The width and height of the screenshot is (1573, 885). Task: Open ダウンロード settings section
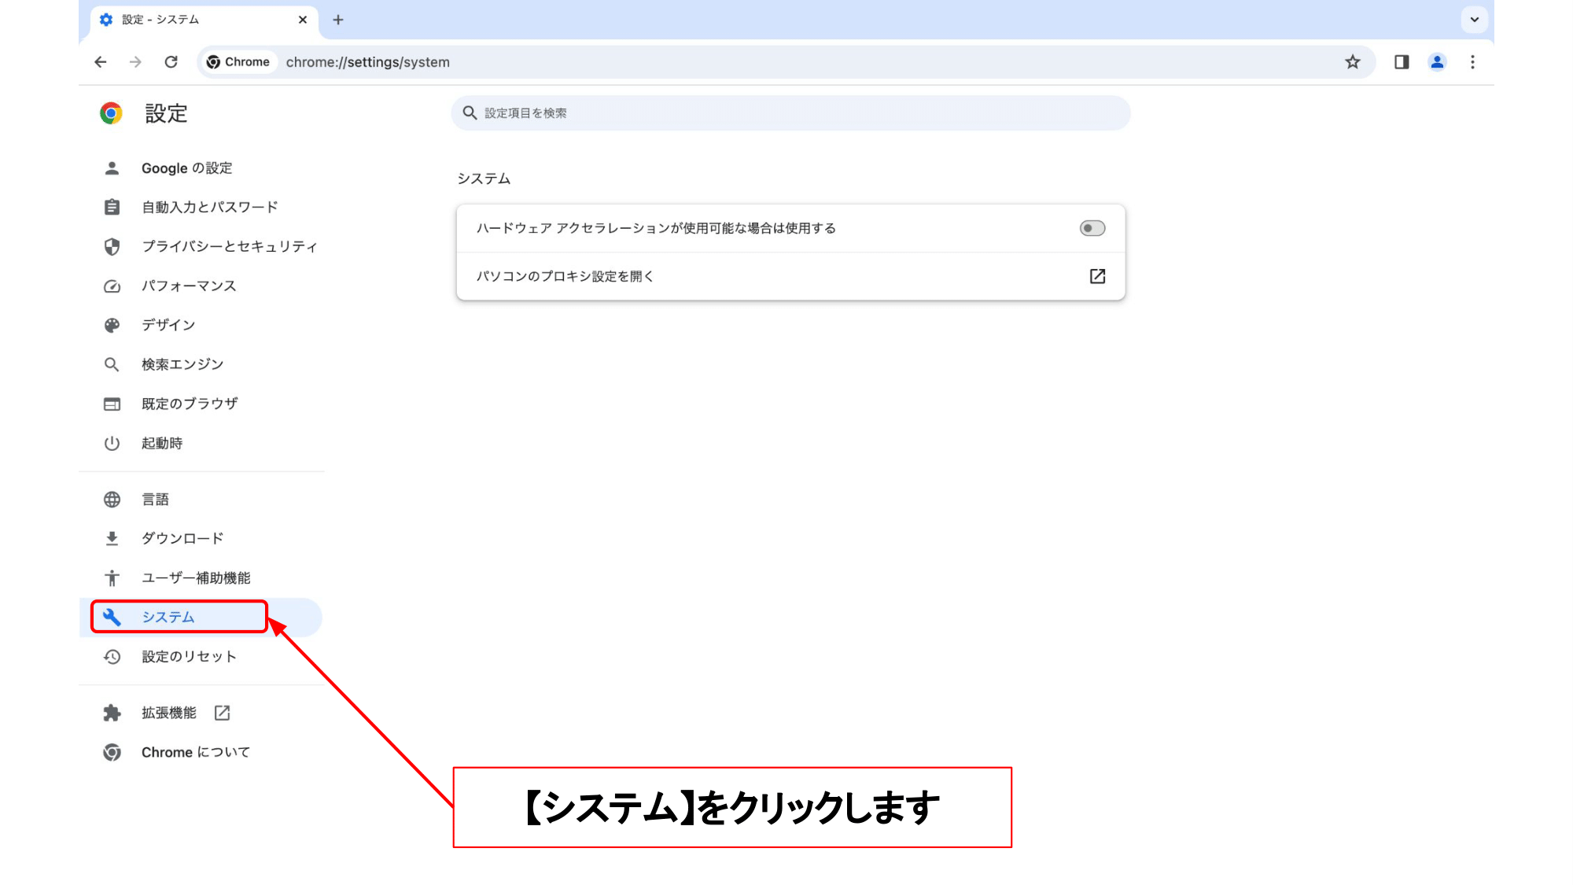[182, 539]
